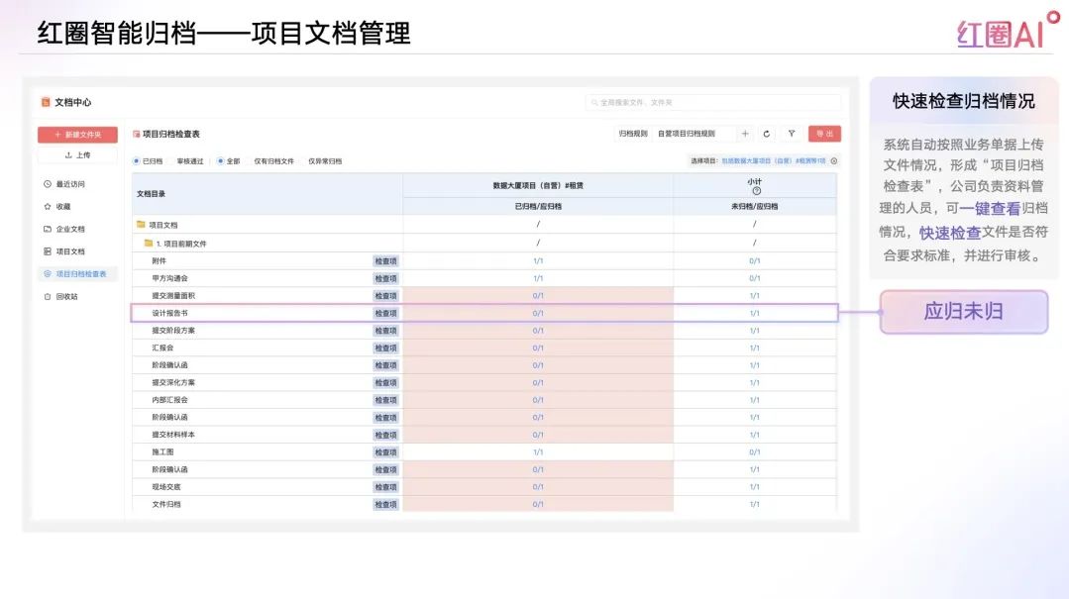
Task: Select the 仅异常归档 radio option
Action: (324, 160)
